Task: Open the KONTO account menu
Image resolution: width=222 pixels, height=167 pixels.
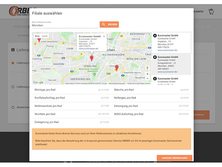Action: pyautogui.click(x=199, y=12)
